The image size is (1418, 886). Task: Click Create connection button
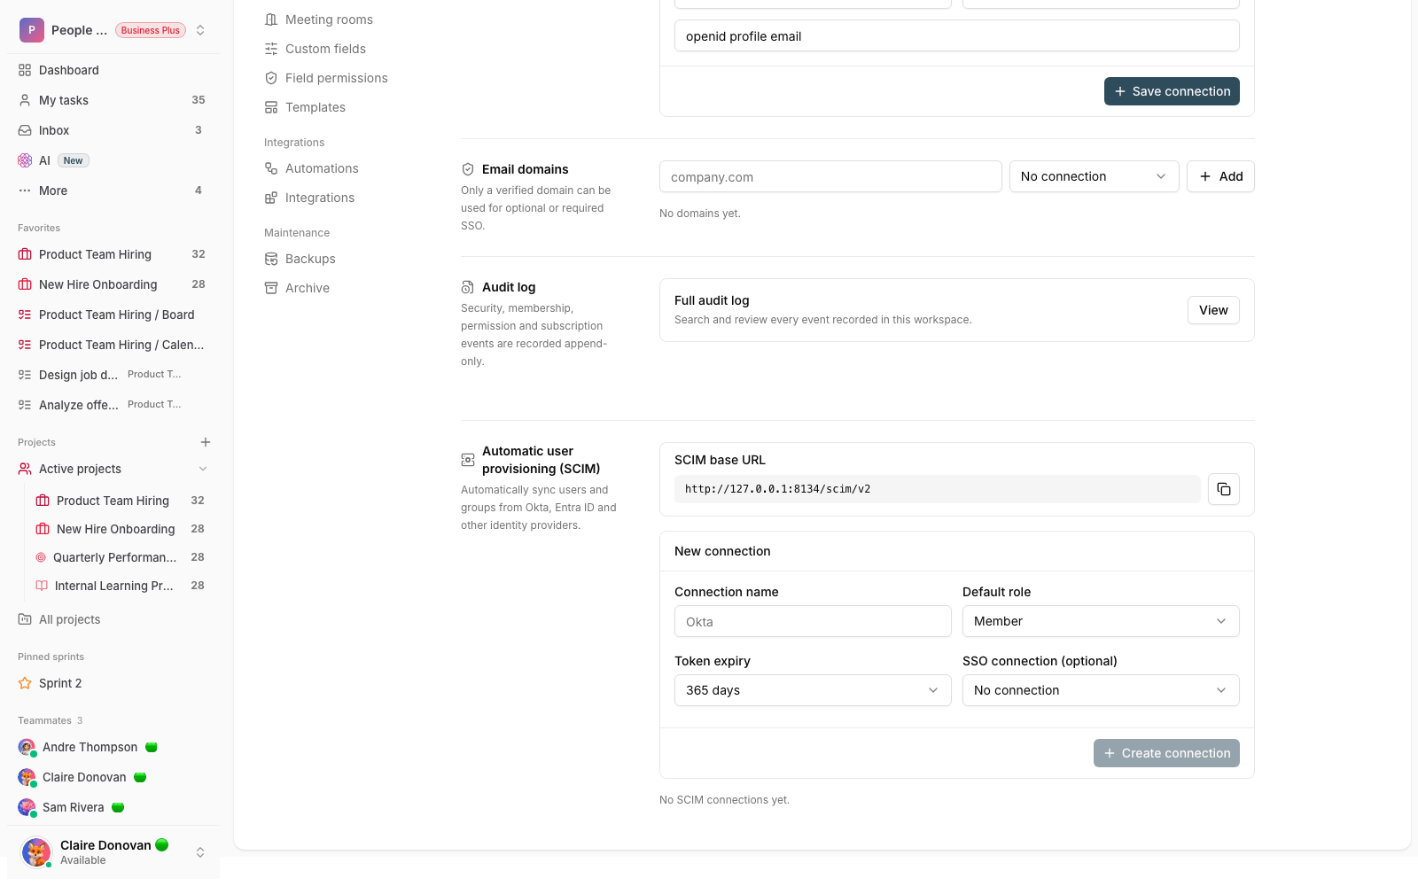(1166, 753)
